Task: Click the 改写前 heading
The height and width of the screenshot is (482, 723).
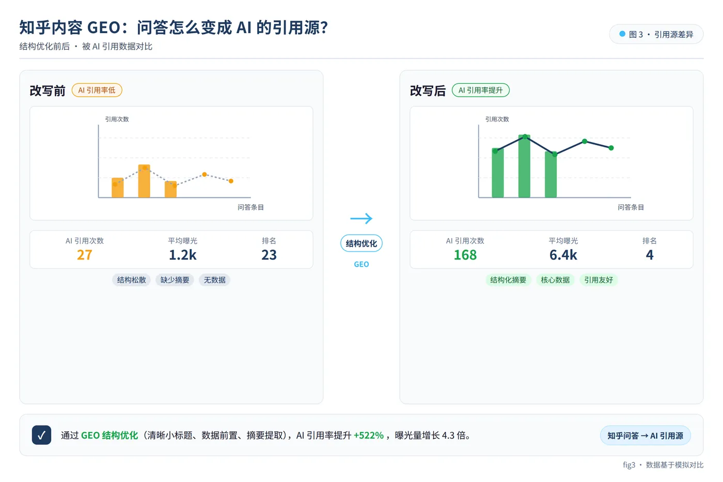Action: [48, 91]
